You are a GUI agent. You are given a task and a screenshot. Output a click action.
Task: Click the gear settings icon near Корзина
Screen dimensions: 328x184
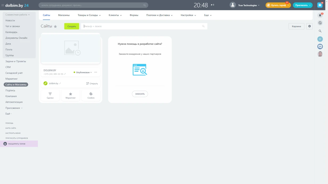click(x=309, y=26)
